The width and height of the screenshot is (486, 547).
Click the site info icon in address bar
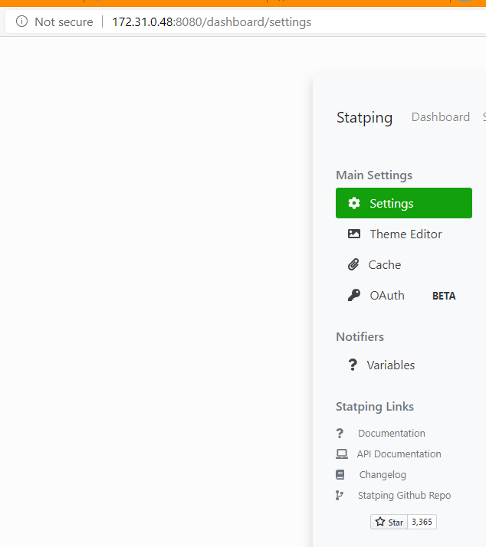(x=21, y=21)
